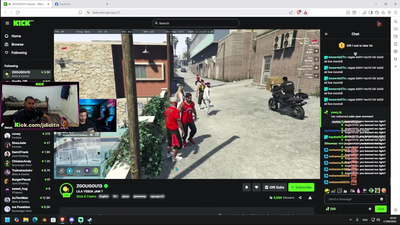Open ShesJade recommended channel
The image size is (400, 225).
pyautogui.click(x=27, y=145)
